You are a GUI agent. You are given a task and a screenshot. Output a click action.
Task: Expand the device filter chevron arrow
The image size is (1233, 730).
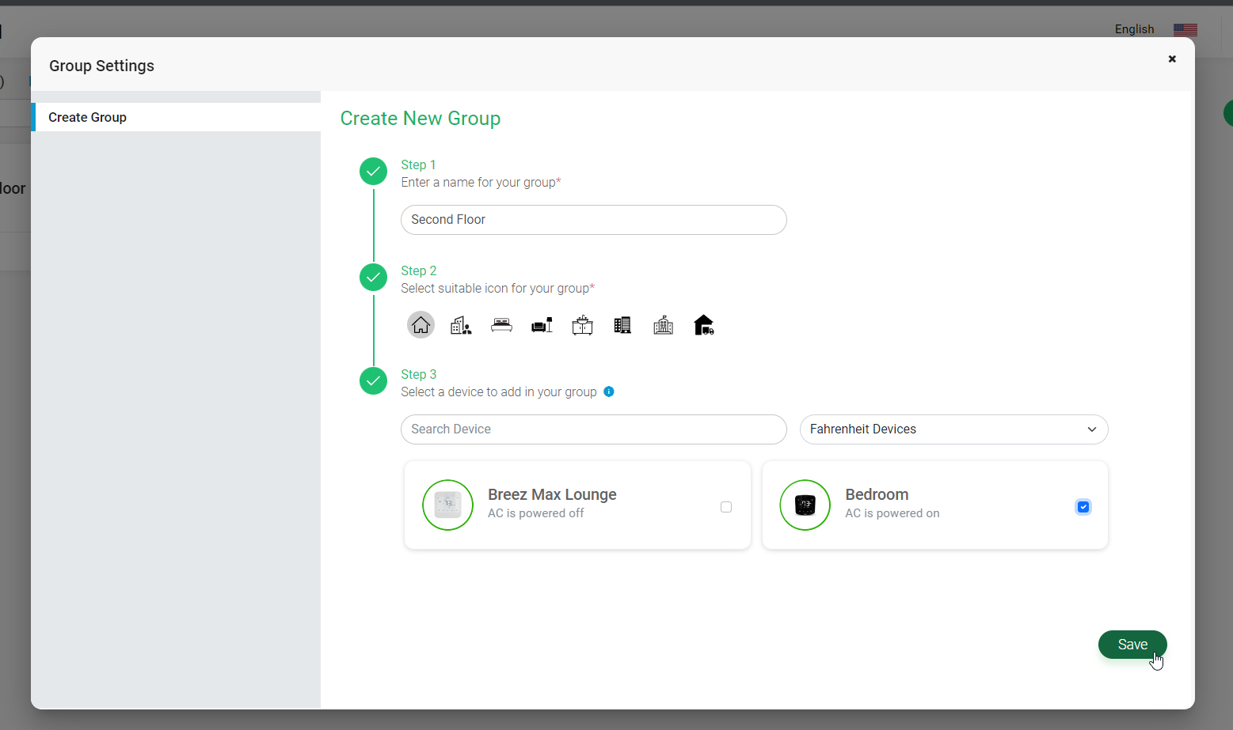(x=1092, y=429)
